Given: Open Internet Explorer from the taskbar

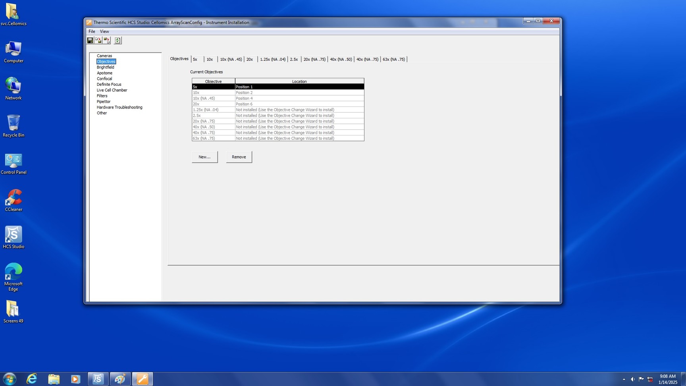Looking at the screenshot, I should [31, 379].
